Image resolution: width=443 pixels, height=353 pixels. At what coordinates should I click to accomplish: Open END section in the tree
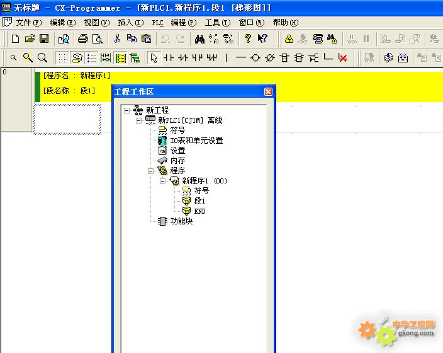(x=199, y=211)
